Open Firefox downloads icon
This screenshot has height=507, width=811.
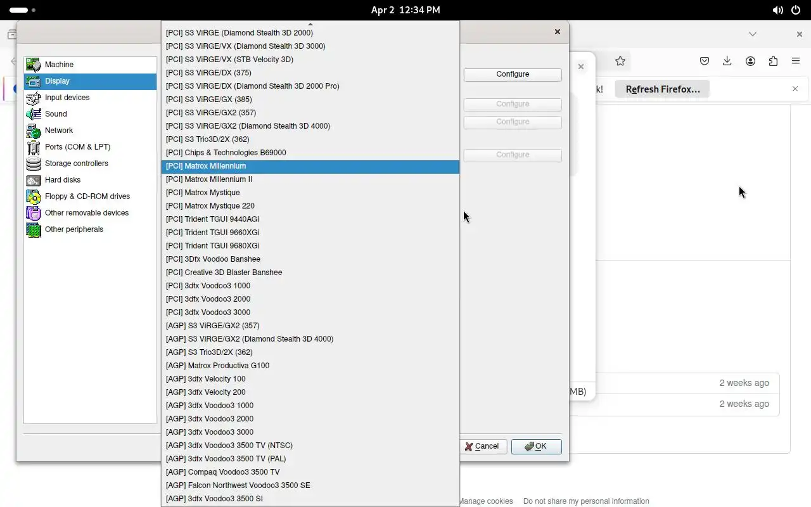(x=727, y=61)
